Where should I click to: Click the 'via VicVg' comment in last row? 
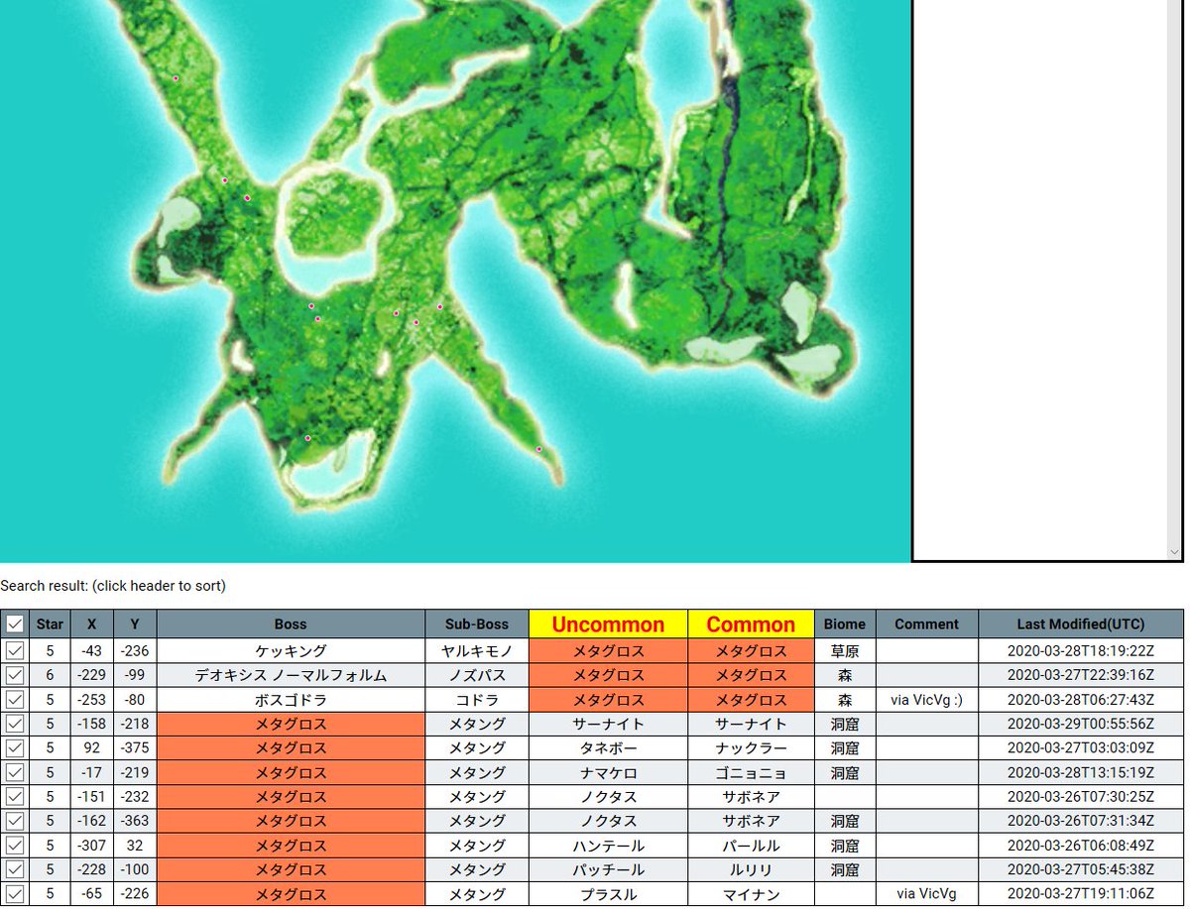[926, 894]
